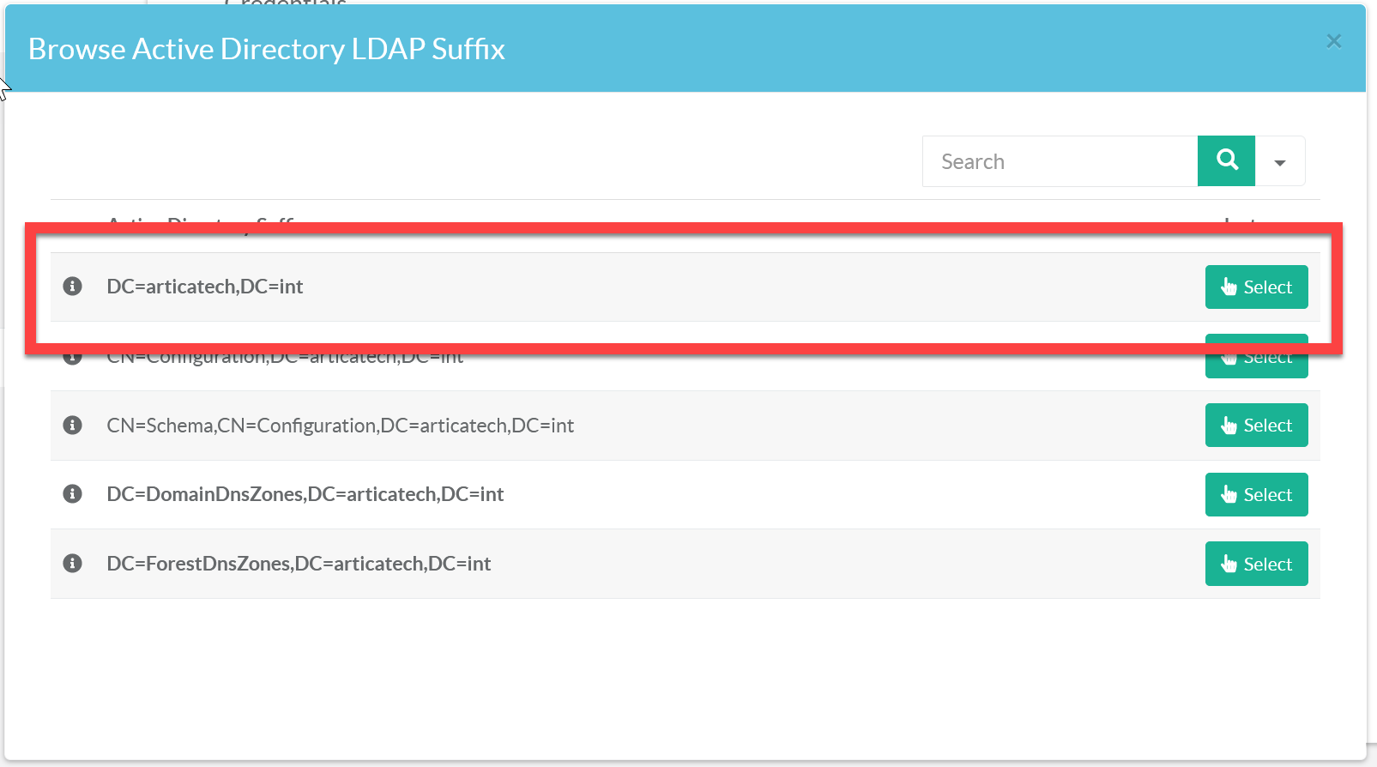
Task: Click the Search text field
Action: click(1060, 161)
